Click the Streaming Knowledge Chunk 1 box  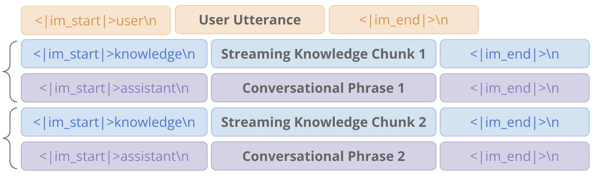323,54
